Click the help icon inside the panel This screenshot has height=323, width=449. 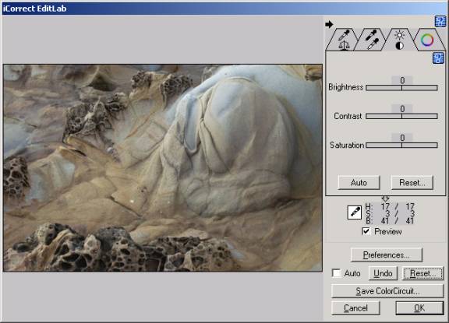438,58
